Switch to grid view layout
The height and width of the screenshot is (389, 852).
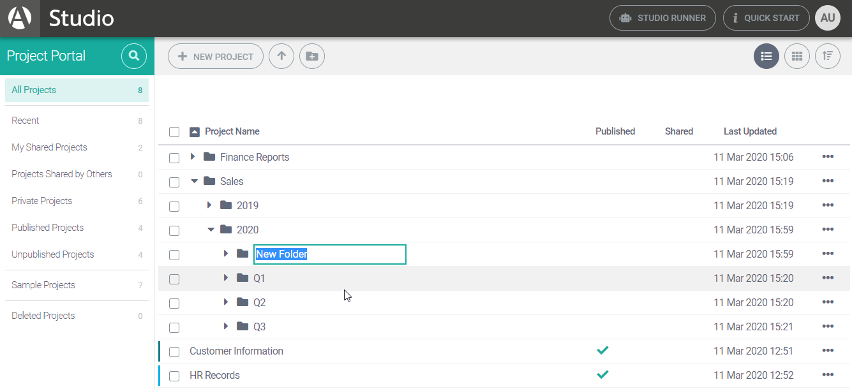[x=796, y=56]
